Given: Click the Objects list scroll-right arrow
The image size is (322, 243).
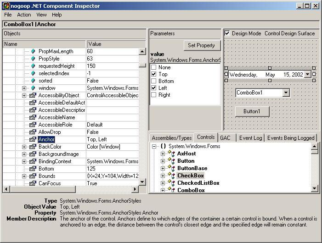Looking at the screenshot, I should pos(135,189).
